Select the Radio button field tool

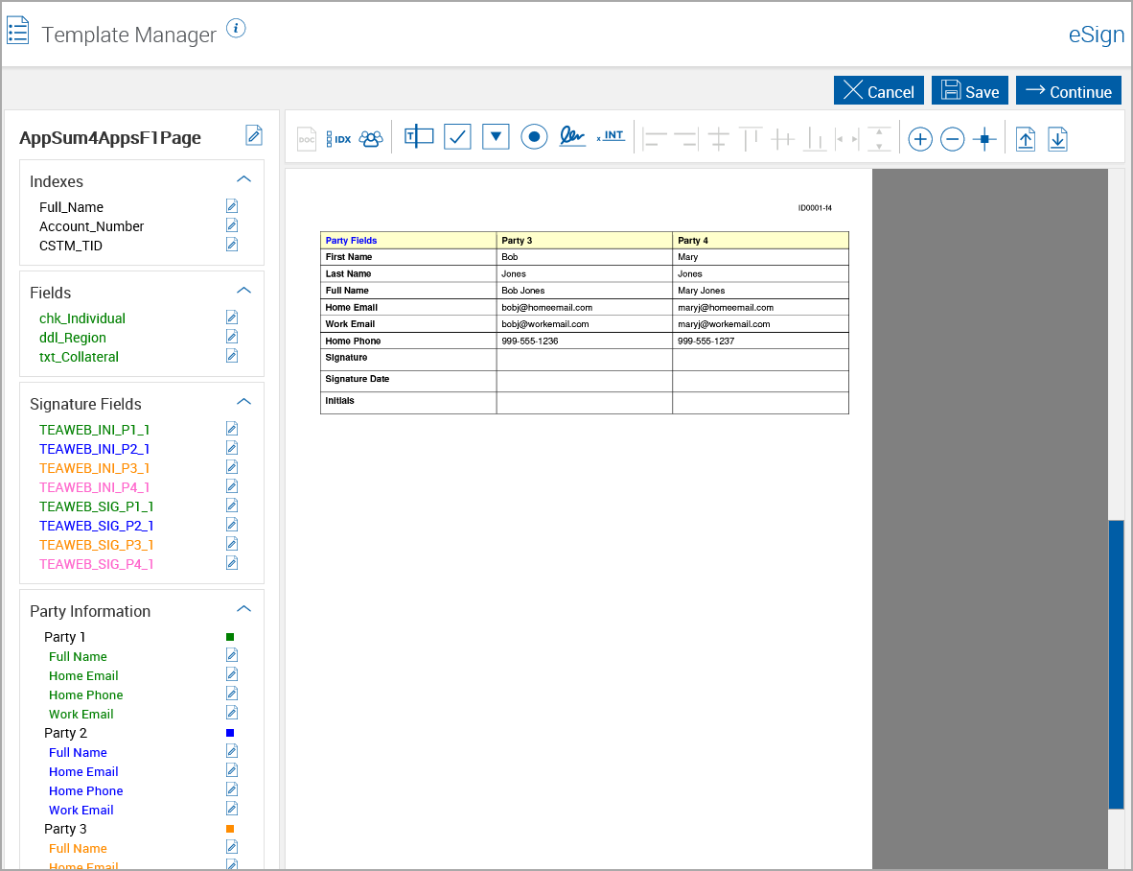pos(534,136)
